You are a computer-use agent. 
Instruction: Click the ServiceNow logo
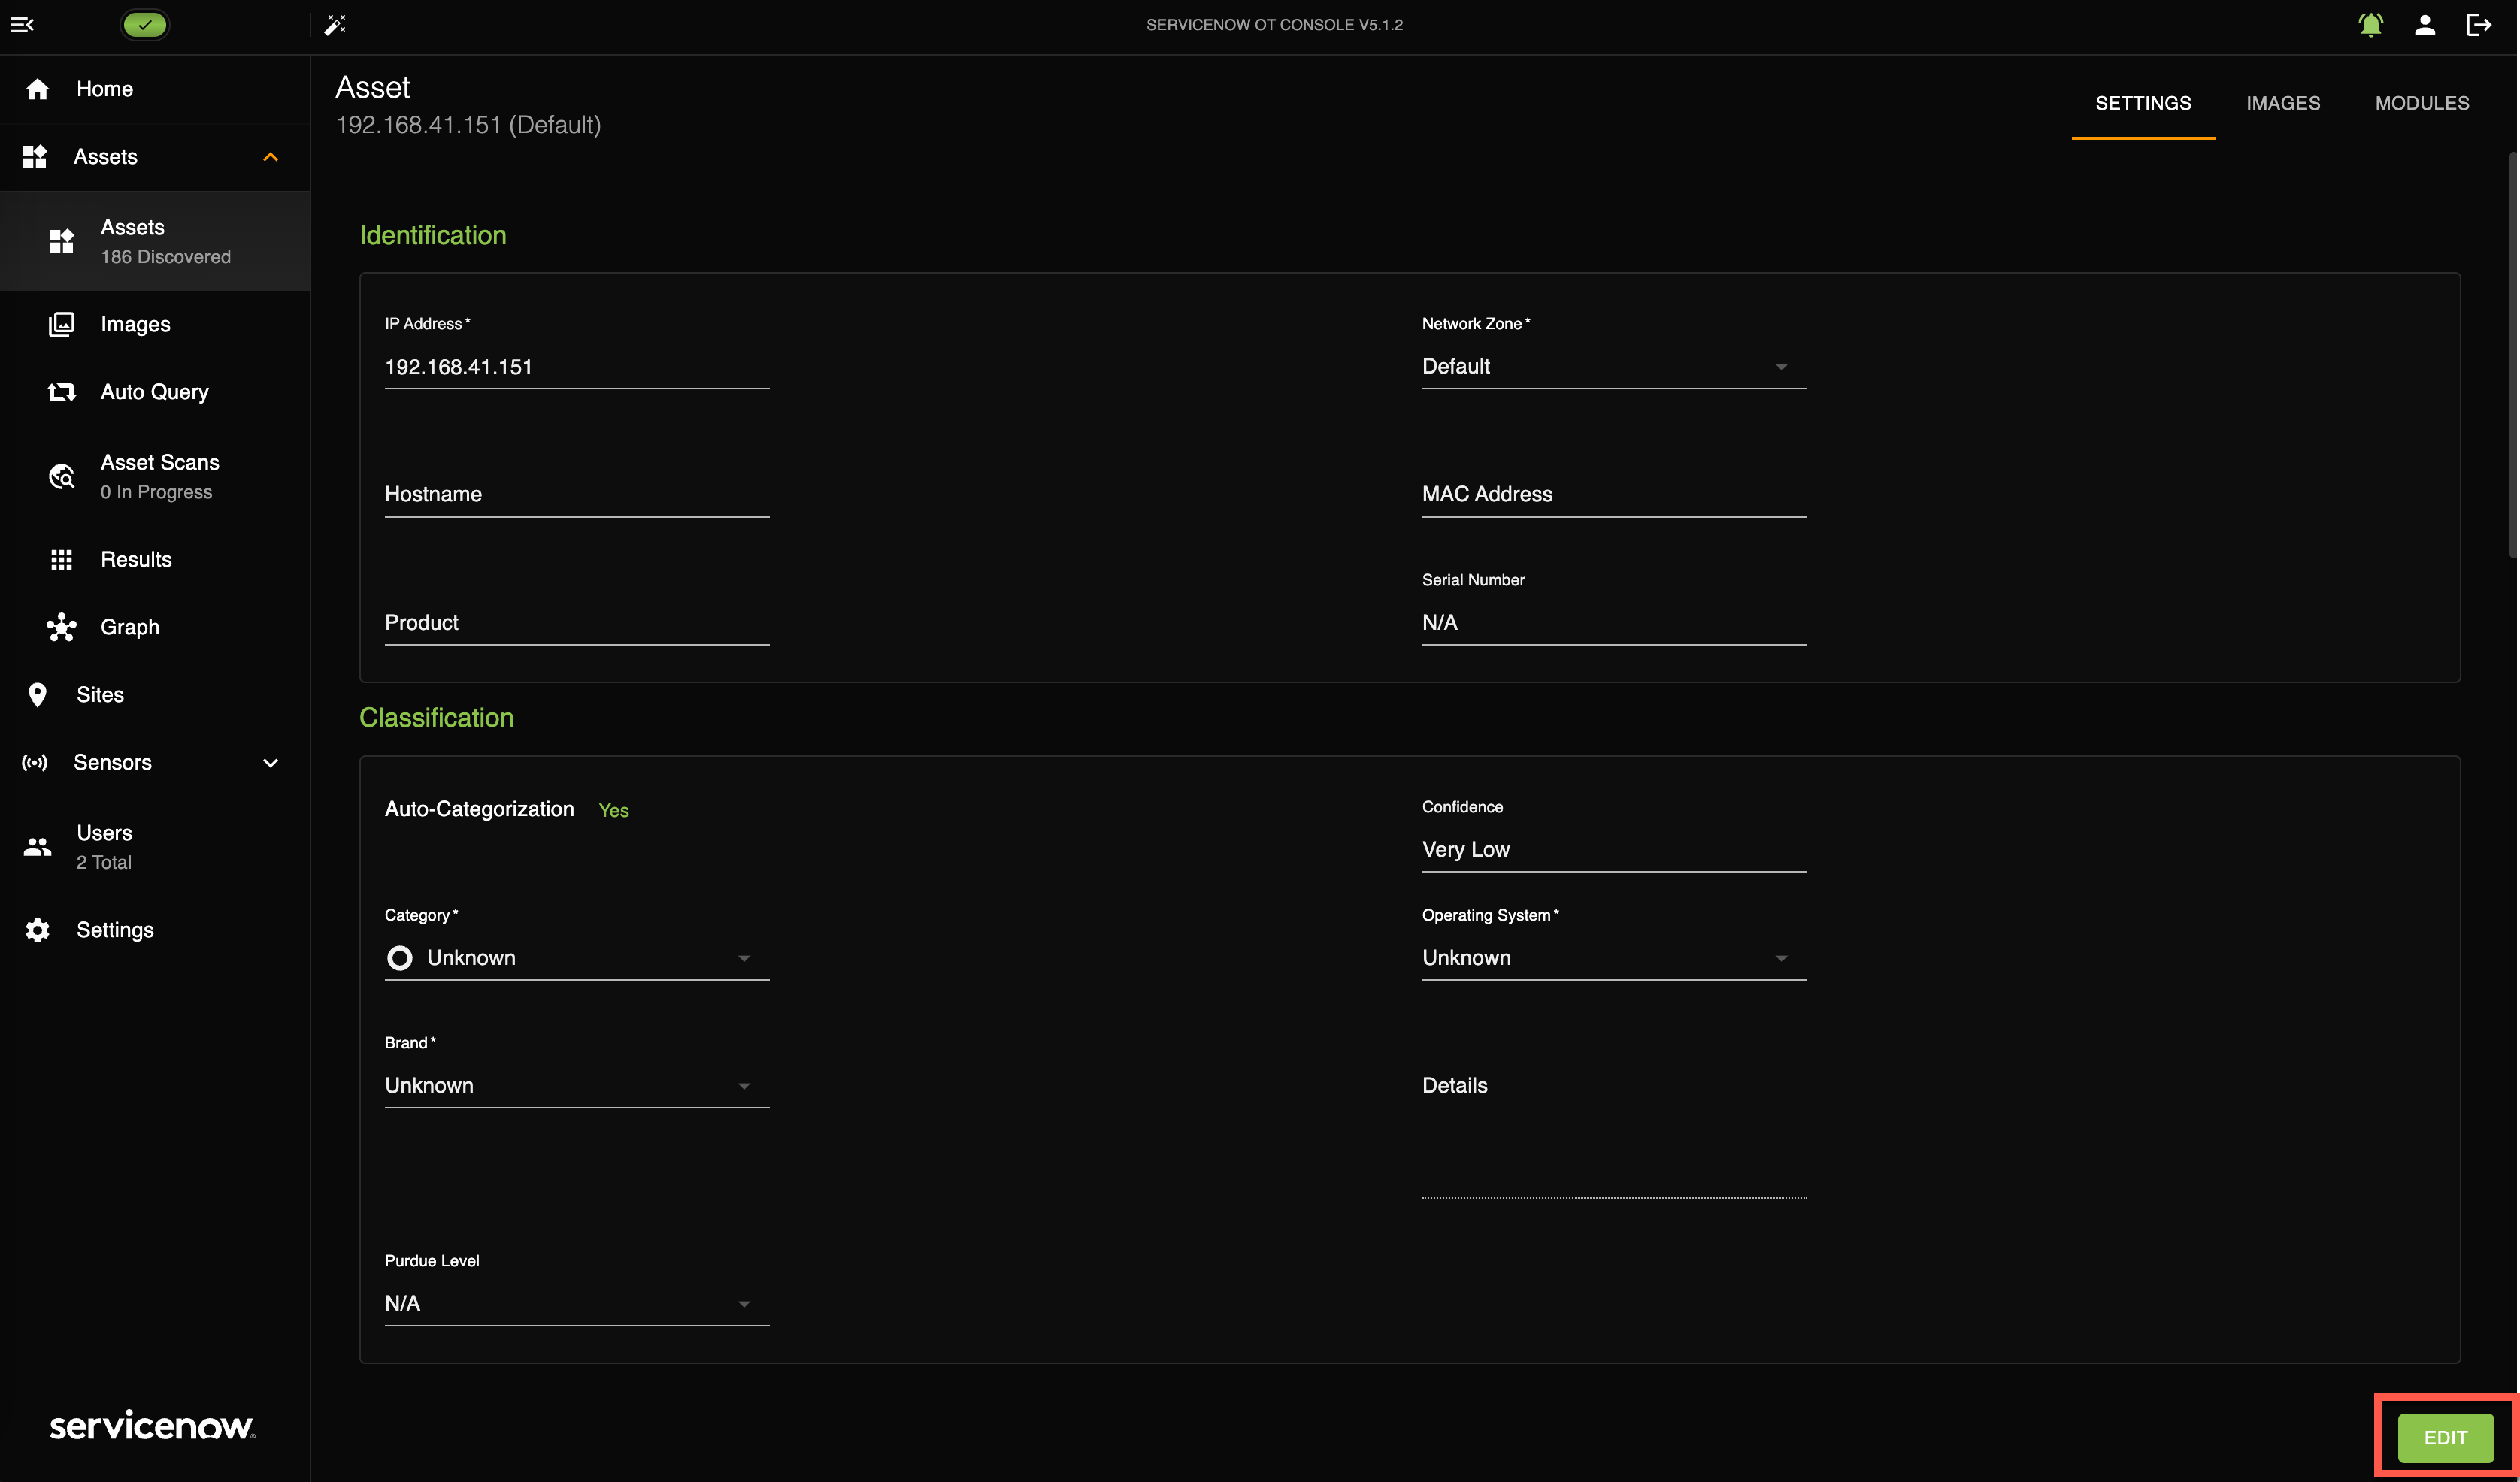click(152, 1425)
